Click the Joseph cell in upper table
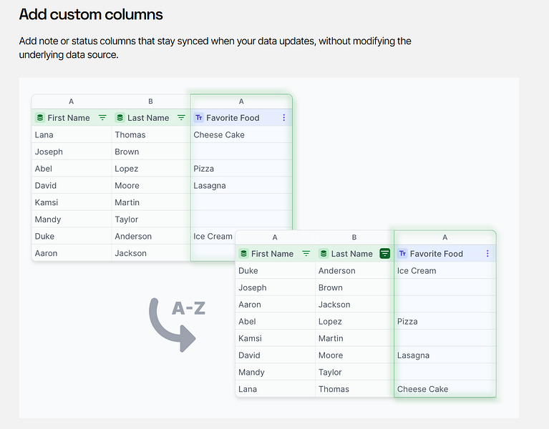 pos(72,152)
